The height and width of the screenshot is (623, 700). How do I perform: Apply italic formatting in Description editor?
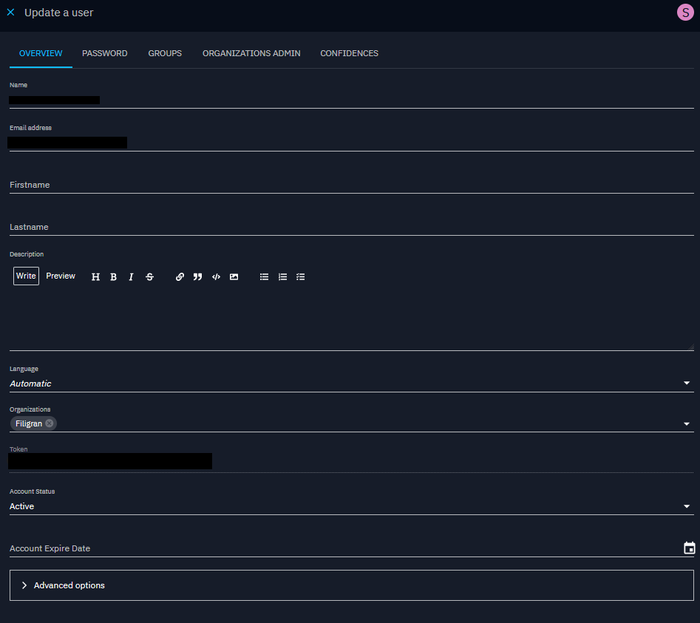click(131, 277)
